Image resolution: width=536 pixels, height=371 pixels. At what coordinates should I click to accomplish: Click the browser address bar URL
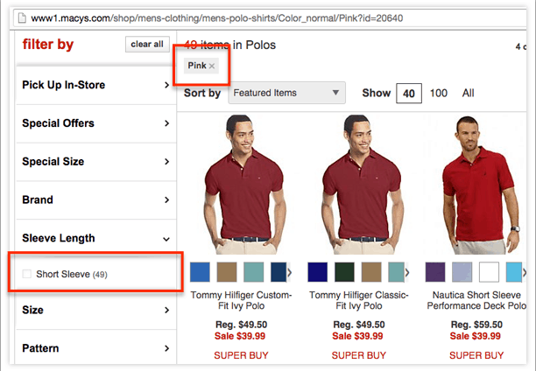click(217, 18)
